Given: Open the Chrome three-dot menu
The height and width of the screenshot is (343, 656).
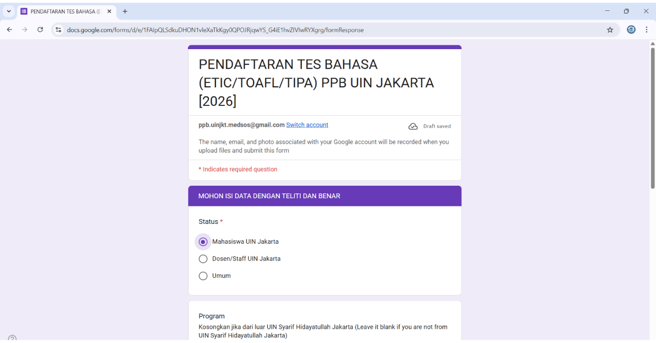Looking at the screenshot, I should coord(647,29).
